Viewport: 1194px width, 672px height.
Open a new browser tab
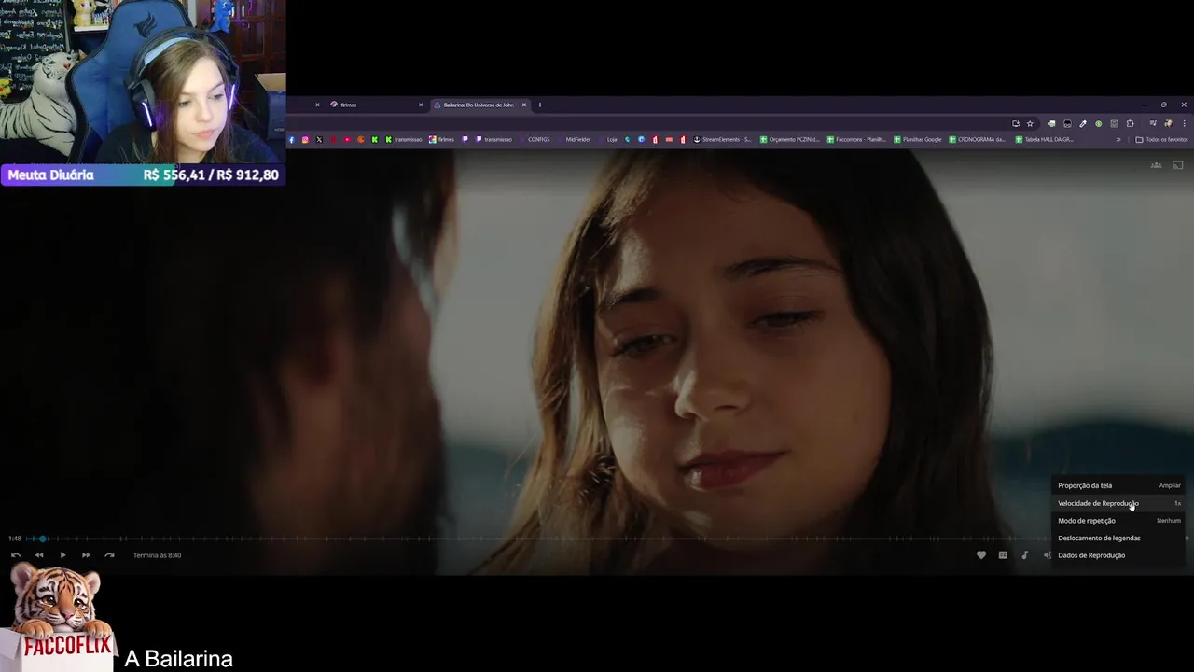(539, 105)
